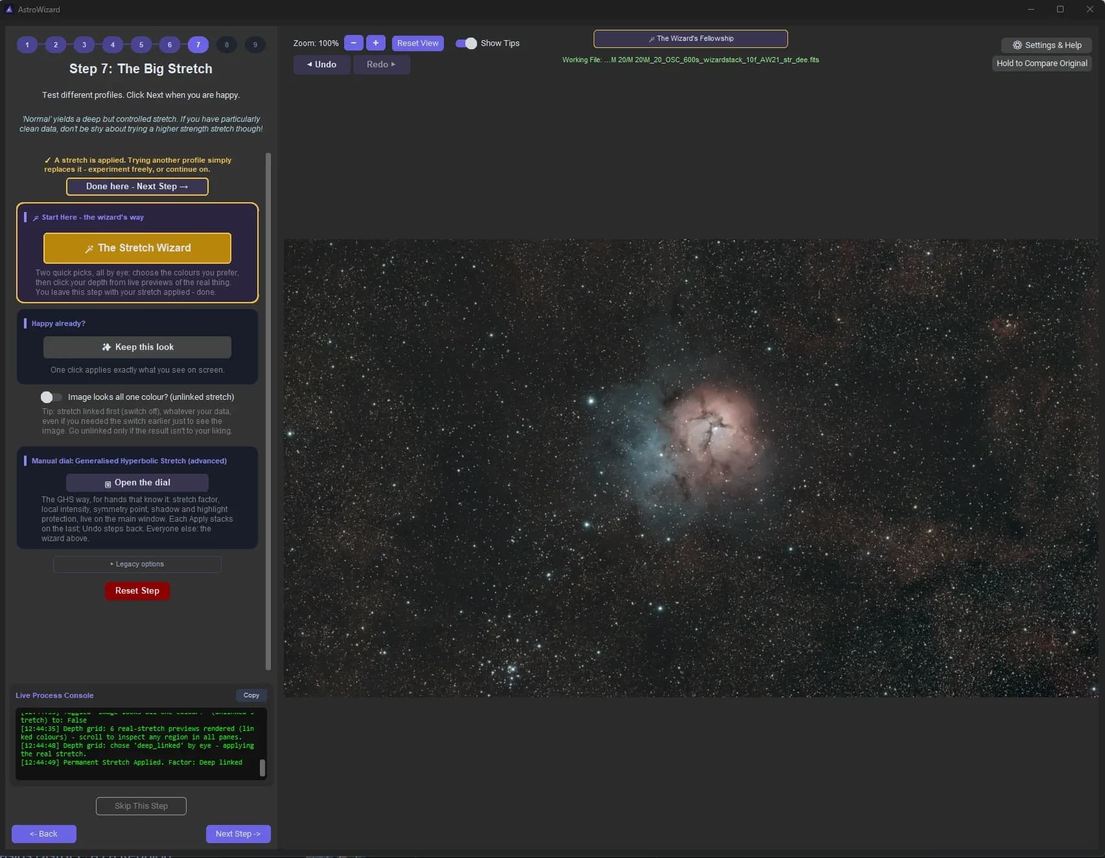The height and width of the screenshot is (858, 1105).
Task: Maximize the AstroWizard window
Action: tap(1060, 9)
